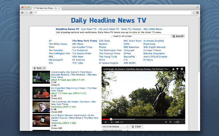Open the BBC World News channel

click(x=132, y=41)
